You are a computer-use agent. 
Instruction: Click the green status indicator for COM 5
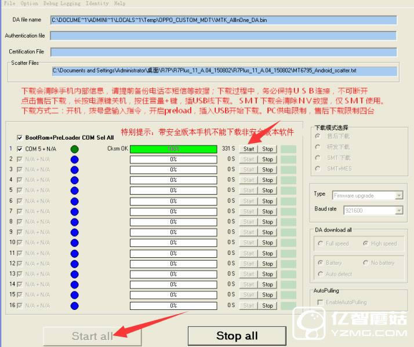pos(75,149)
